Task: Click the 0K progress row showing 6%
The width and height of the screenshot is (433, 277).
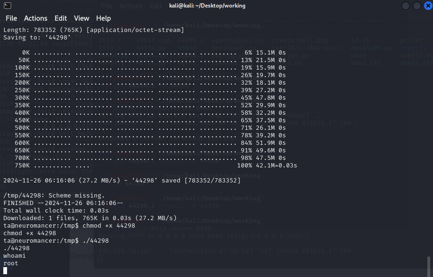Action: [154, 52]
